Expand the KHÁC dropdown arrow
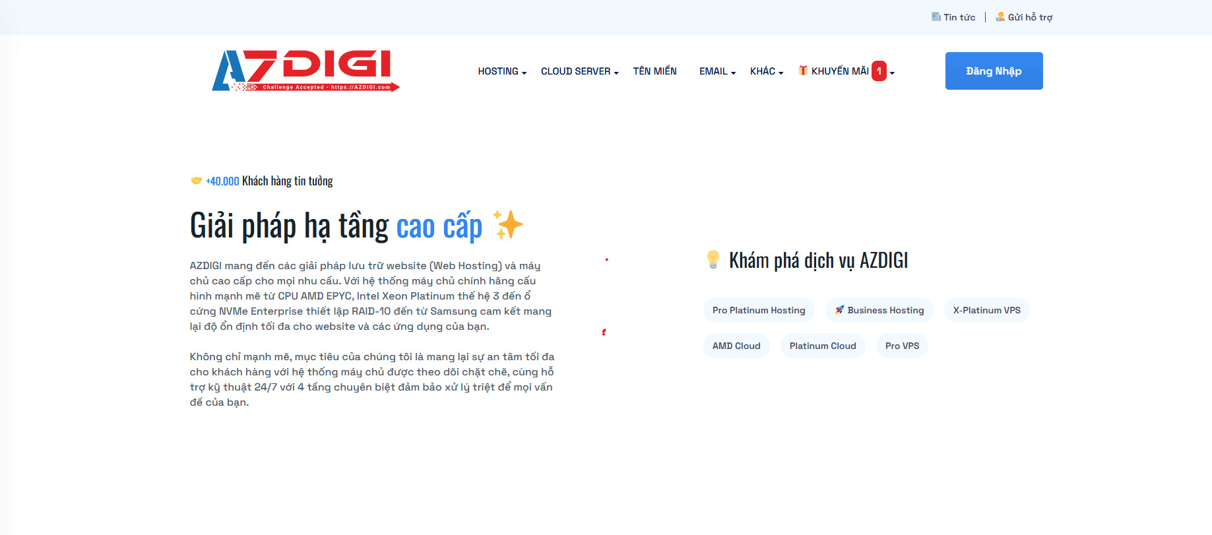 coord(781,73)
